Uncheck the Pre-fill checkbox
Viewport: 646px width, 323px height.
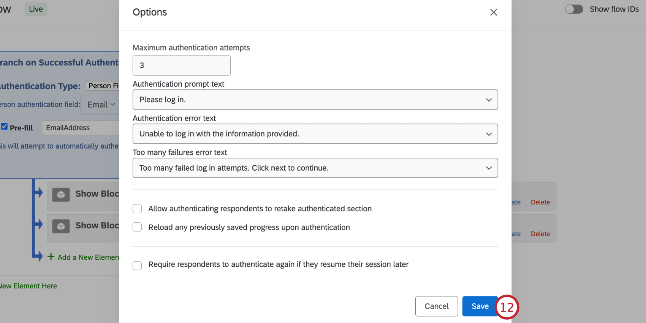(x=4, y=127)
